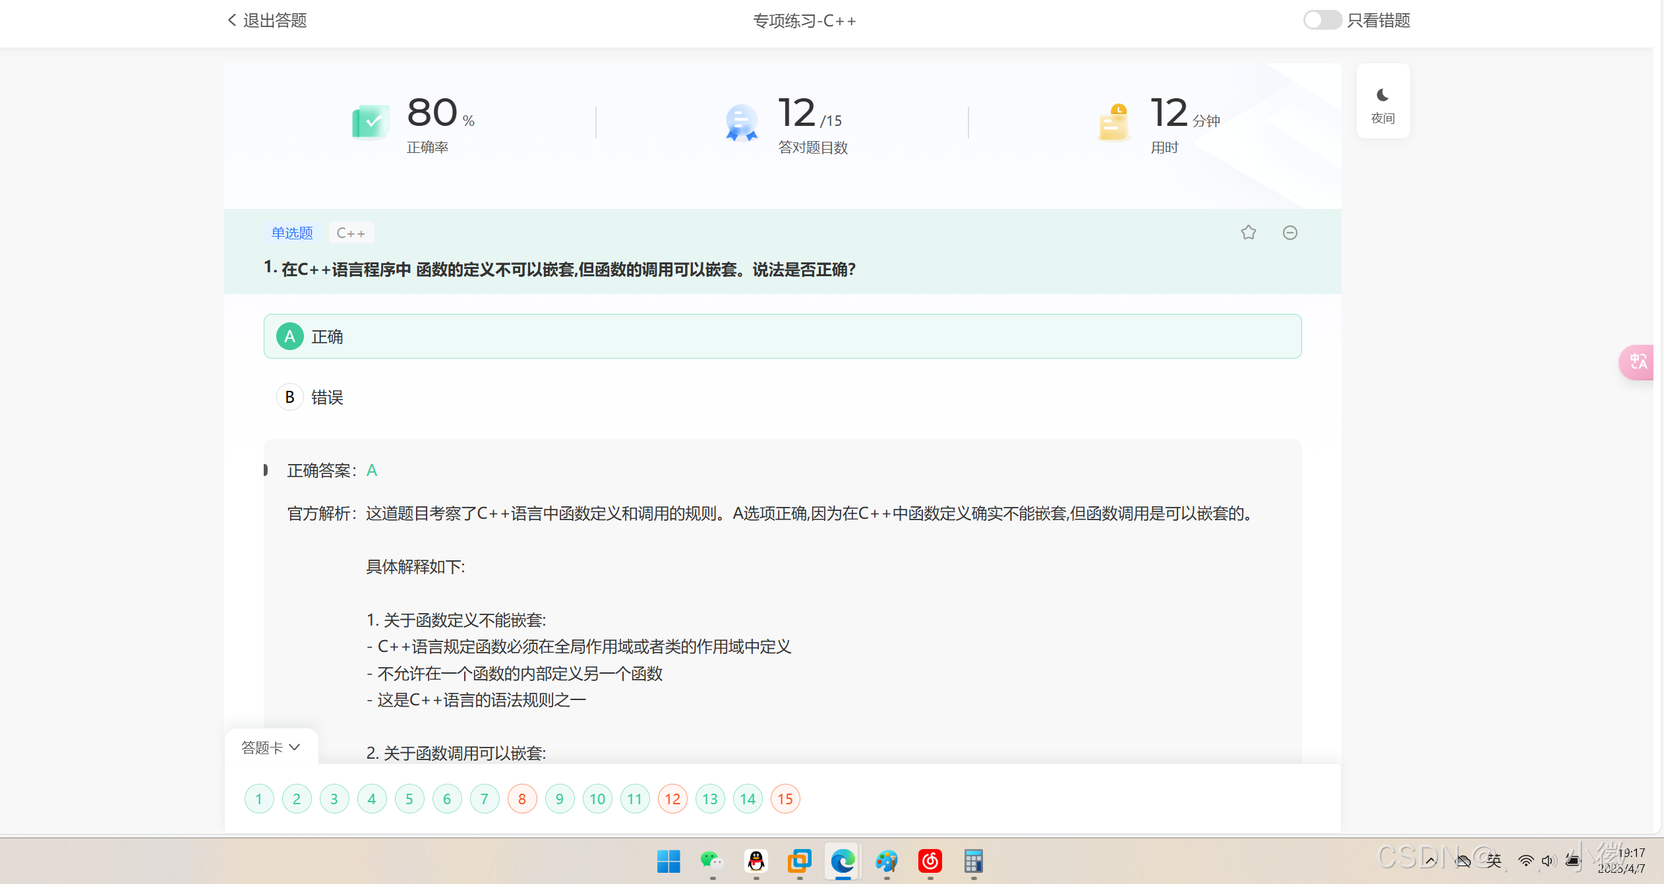Open the Calculator taskbar icon
The height and width of the screenshot is (884, 1664).
click(973, 861)
